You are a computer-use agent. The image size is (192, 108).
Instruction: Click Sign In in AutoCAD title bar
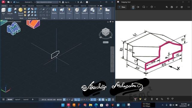tap(66, 2)
